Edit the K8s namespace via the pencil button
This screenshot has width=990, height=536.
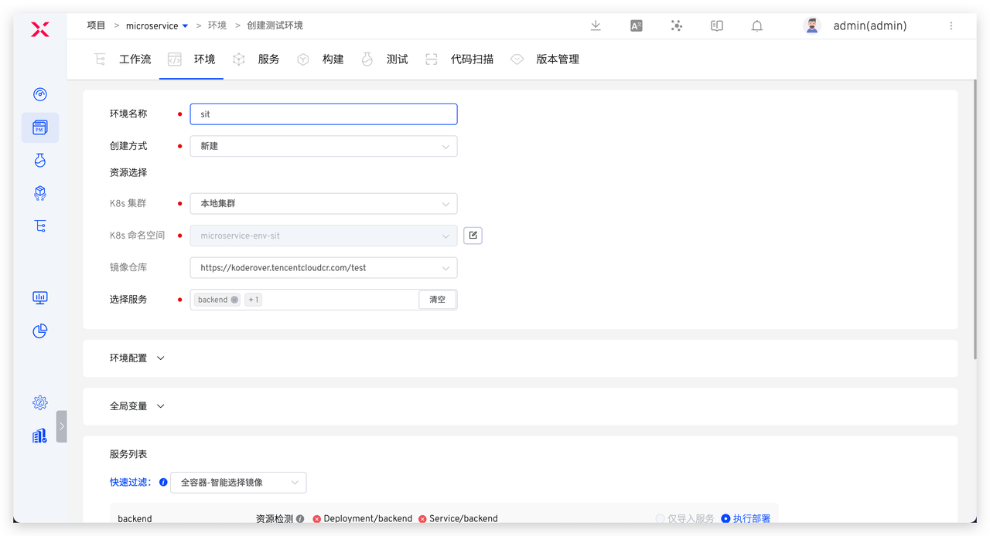click(x=473, y=235)
